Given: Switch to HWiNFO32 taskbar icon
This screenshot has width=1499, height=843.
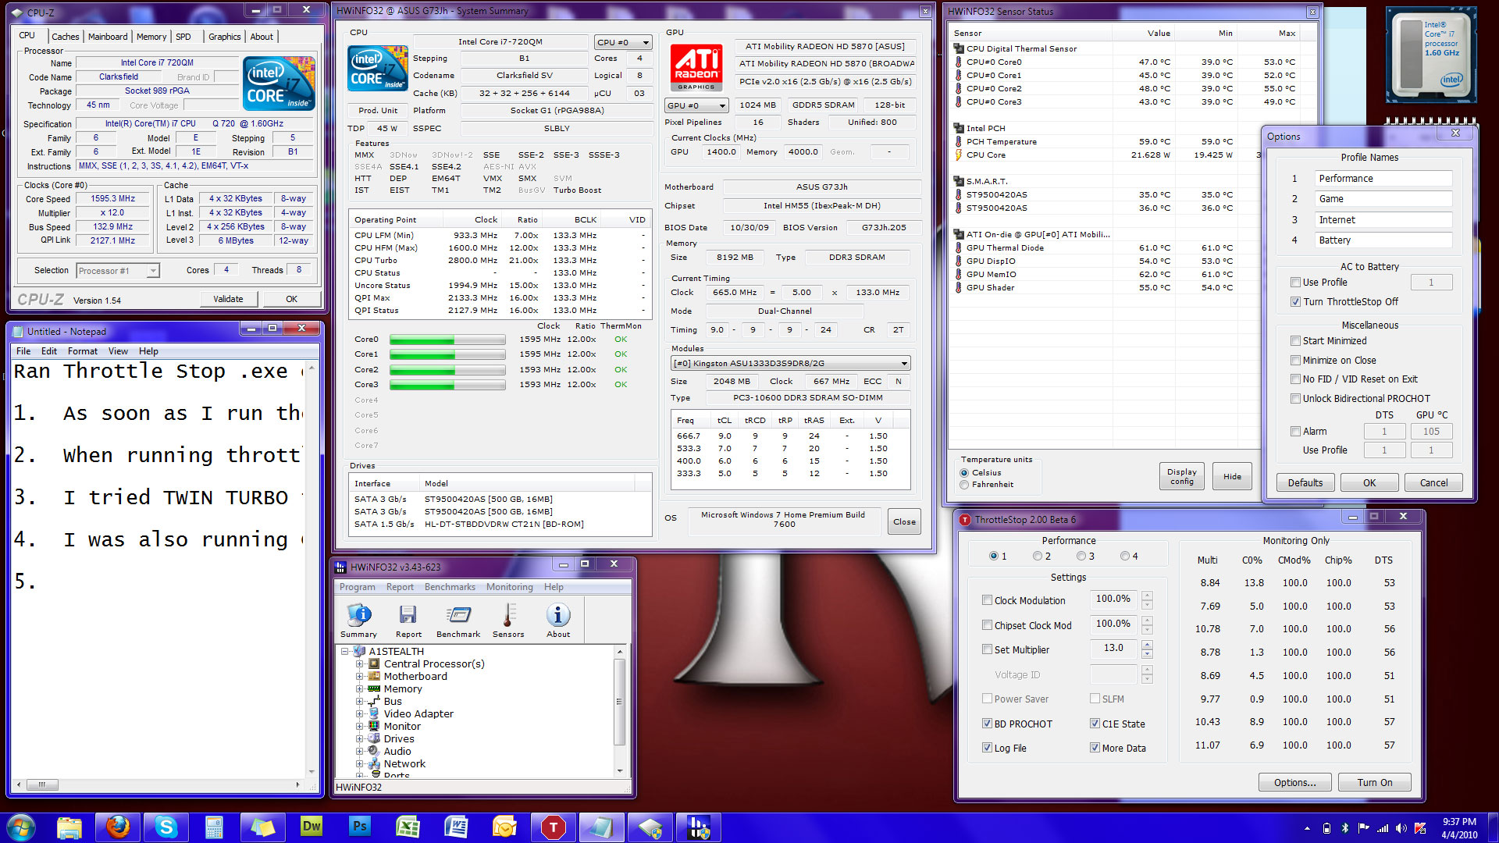Looking at the screenshot, I should pos(699,827).
